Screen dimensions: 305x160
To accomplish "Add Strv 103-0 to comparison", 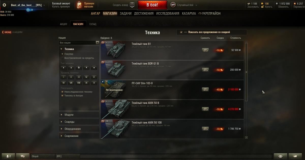I will tap(205, 89).
